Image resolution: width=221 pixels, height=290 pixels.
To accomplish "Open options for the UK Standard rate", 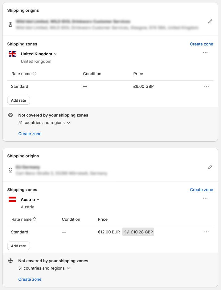I will (x=207, y=86).
